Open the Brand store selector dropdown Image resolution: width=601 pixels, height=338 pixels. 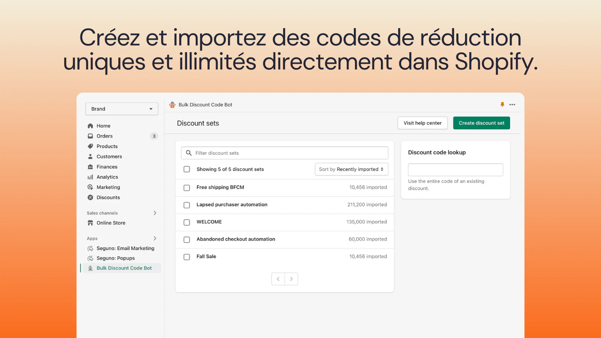coord(122,109)
